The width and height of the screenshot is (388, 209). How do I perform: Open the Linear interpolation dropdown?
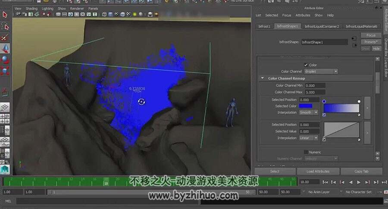(x=309, y=138)
